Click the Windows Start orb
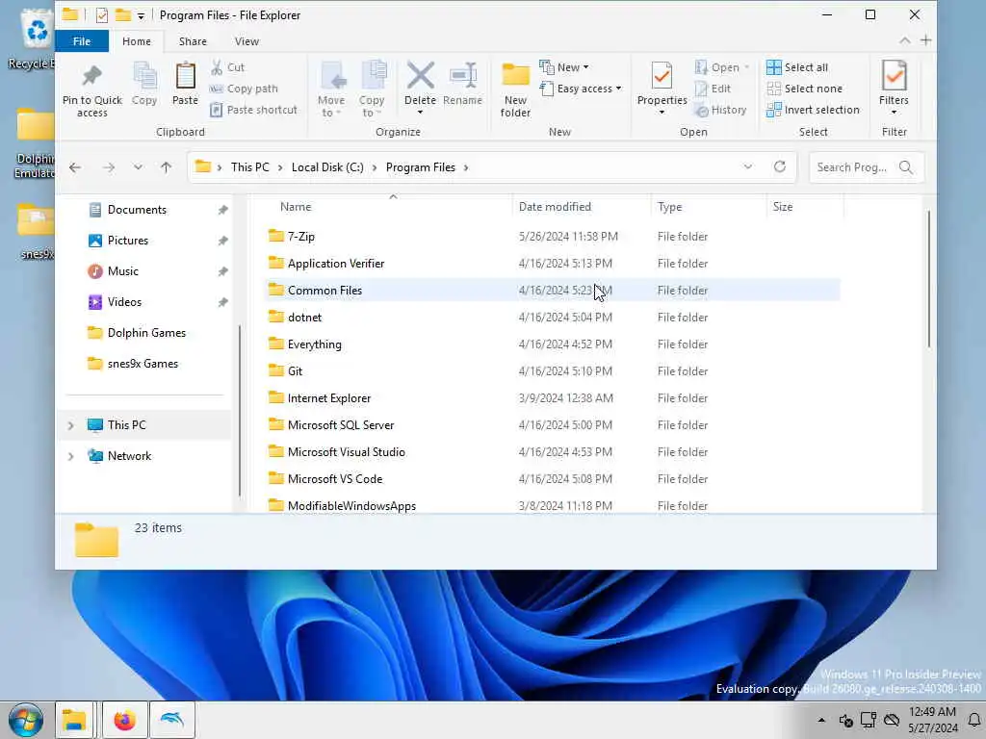The image size is (986, 739). (x=26, y=720)
